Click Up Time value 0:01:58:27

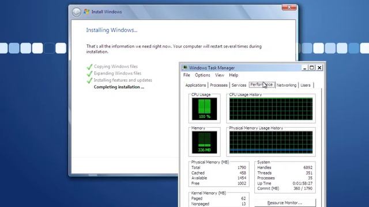point(302,183)
